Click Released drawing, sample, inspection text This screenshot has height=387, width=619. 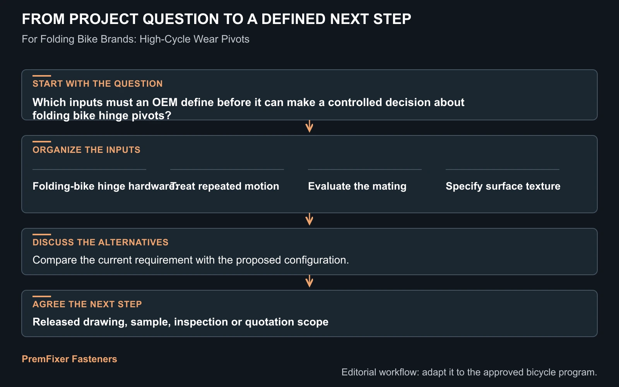pyautogui.click(x=180, y=322)
